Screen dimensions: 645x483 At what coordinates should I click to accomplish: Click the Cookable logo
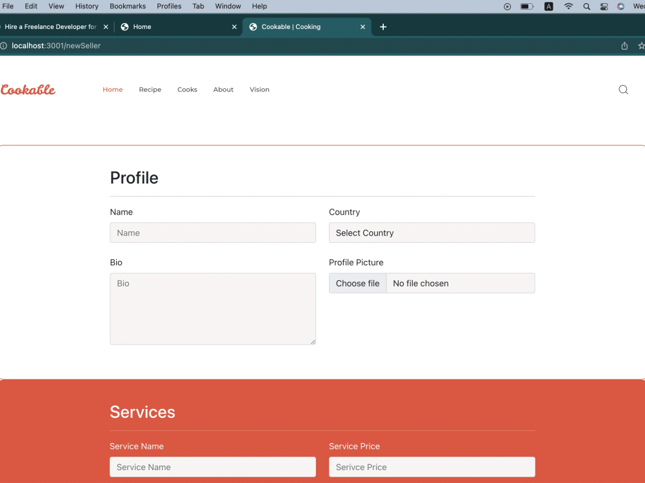point(28,90)
